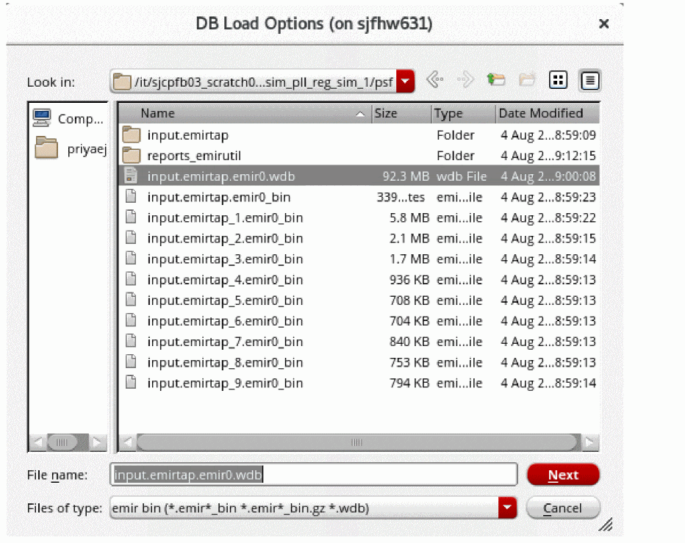Click date cell ending 8:59:23
685x543 pixels.
point(548,197)
